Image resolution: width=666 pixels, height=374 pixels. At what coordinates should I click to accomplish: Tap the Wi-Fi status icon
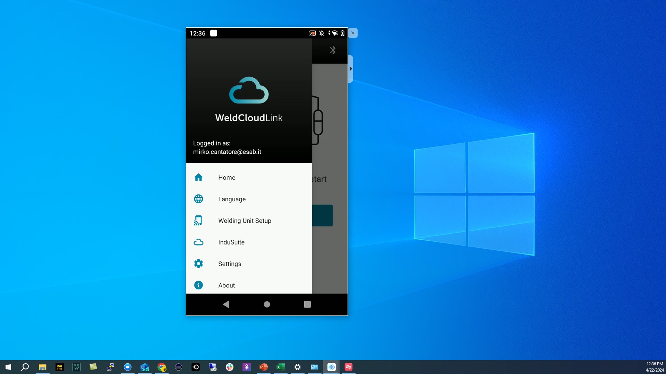coord(334,33)
